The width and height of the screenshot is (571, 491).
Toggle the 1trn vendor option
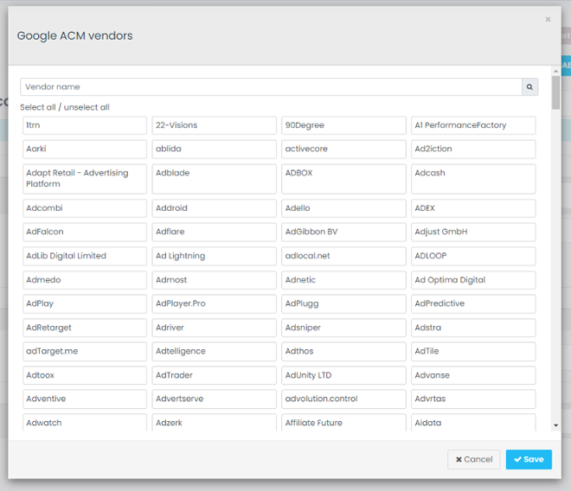point(85,125)
